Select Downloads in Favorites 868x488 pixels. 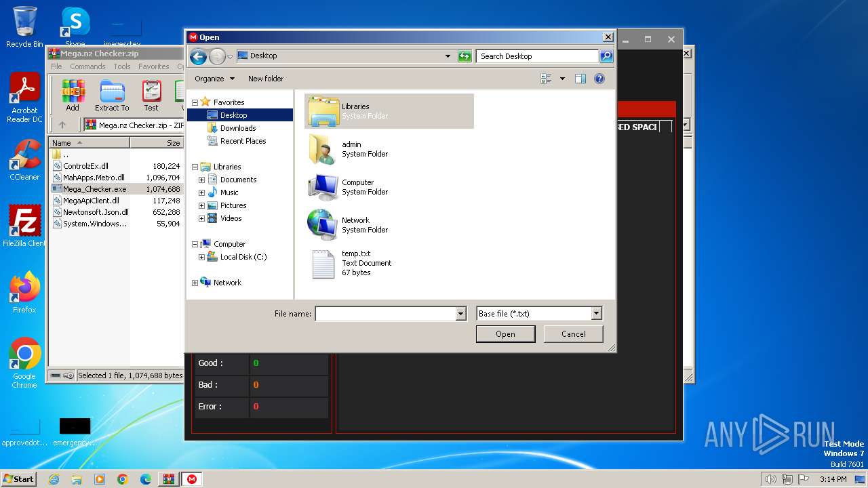click(238, 128)
